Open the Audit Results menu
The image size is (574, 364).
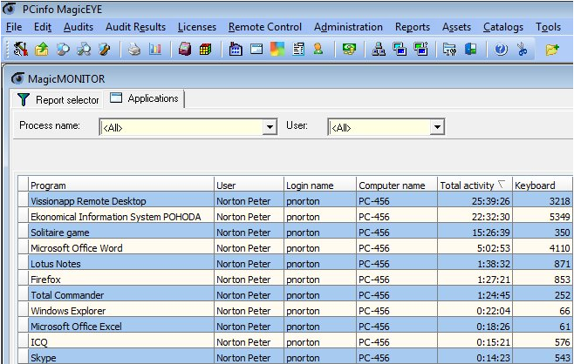pyautogui.click(x=135, y=27)
